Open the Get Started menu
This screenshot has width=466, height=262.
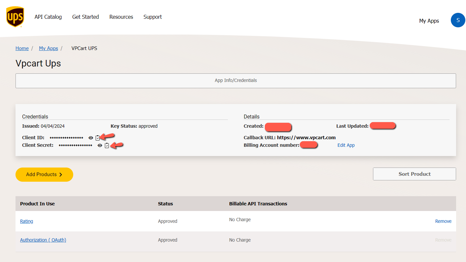[85, 17]
